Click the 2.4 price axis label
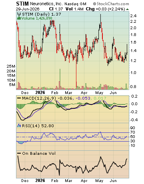The height and width of the screenshot is (184, 144). (133, 16)
